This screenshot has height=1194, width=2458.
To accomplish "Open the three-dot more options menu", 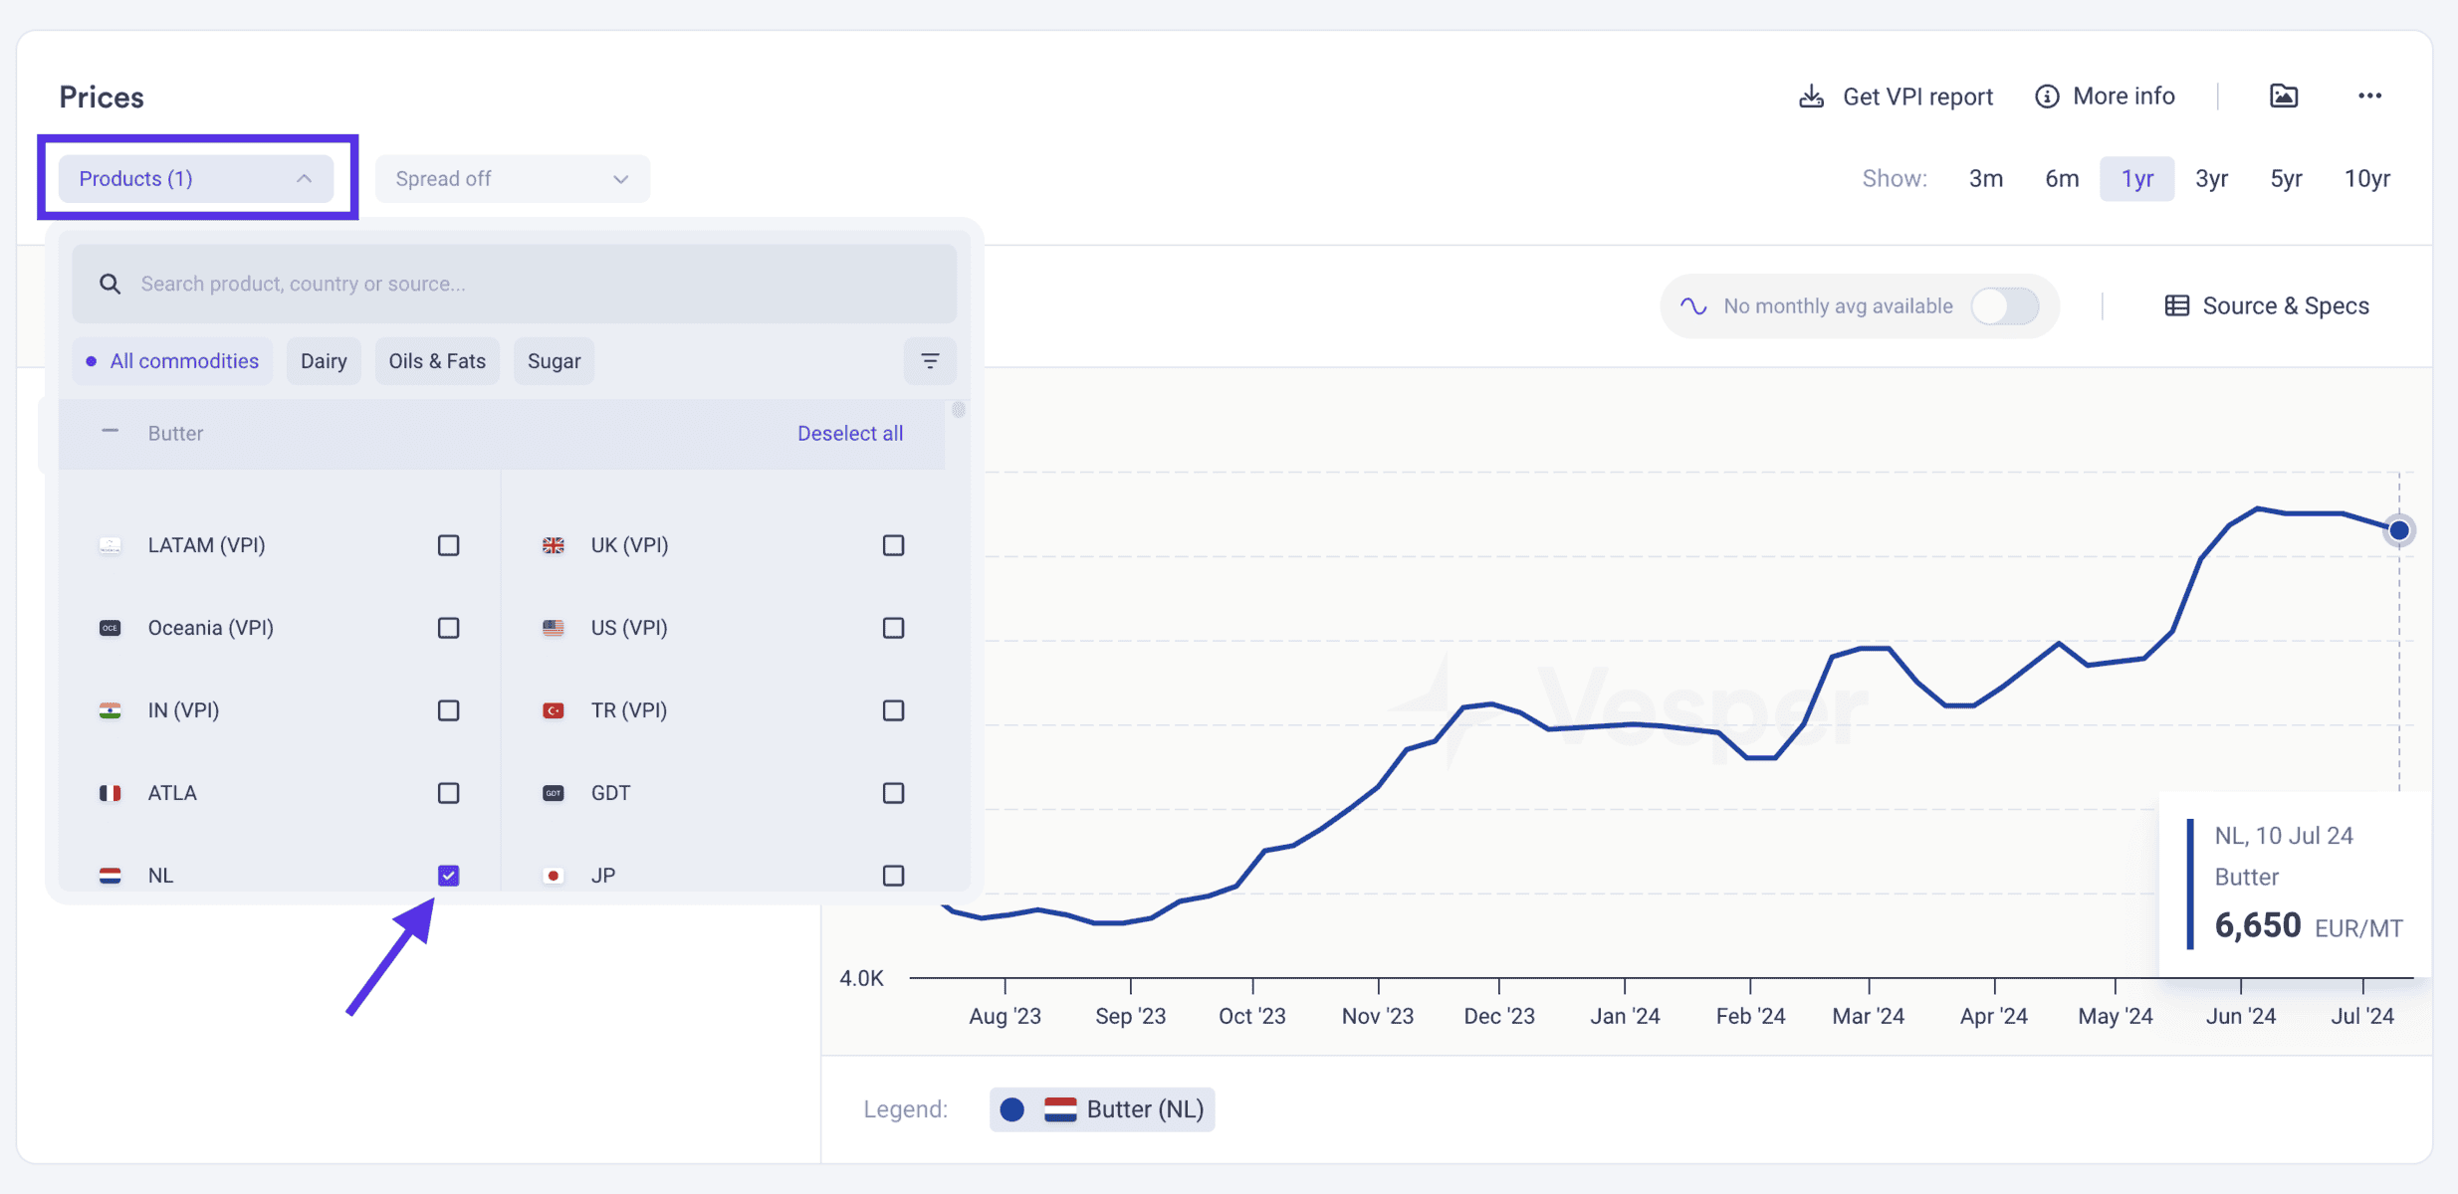I will click(2369, 96).
